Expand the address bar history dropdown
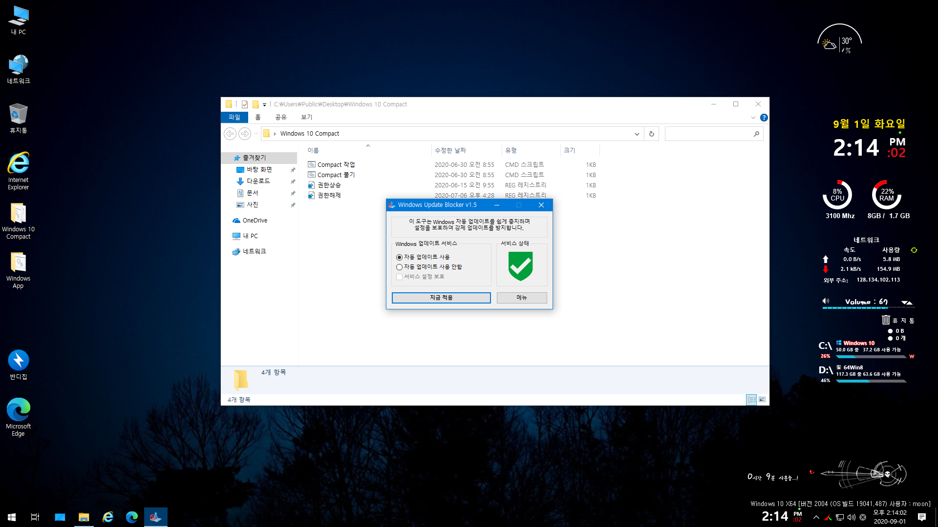This screenshot has width=938, height=527. [637, 134]
